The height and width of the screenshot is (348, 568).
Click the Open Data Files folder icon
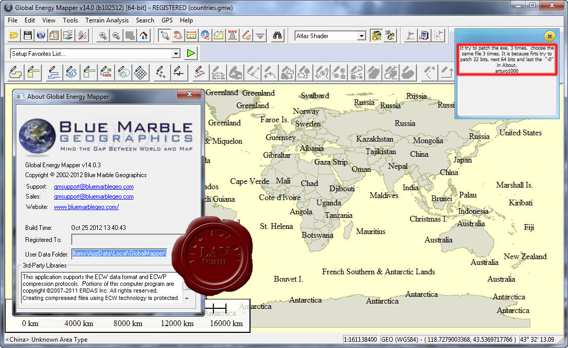click(x=14, y=36)
